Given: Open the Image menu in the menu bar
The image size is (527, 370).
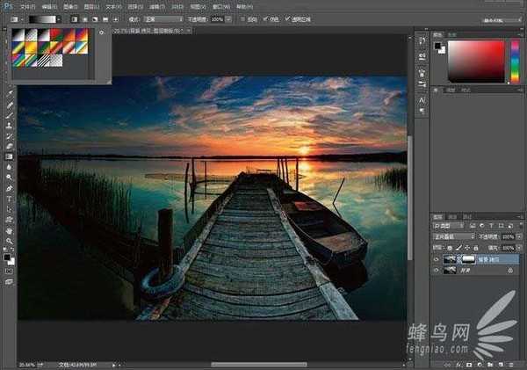Looking at the screenshot, I should 69,4.
